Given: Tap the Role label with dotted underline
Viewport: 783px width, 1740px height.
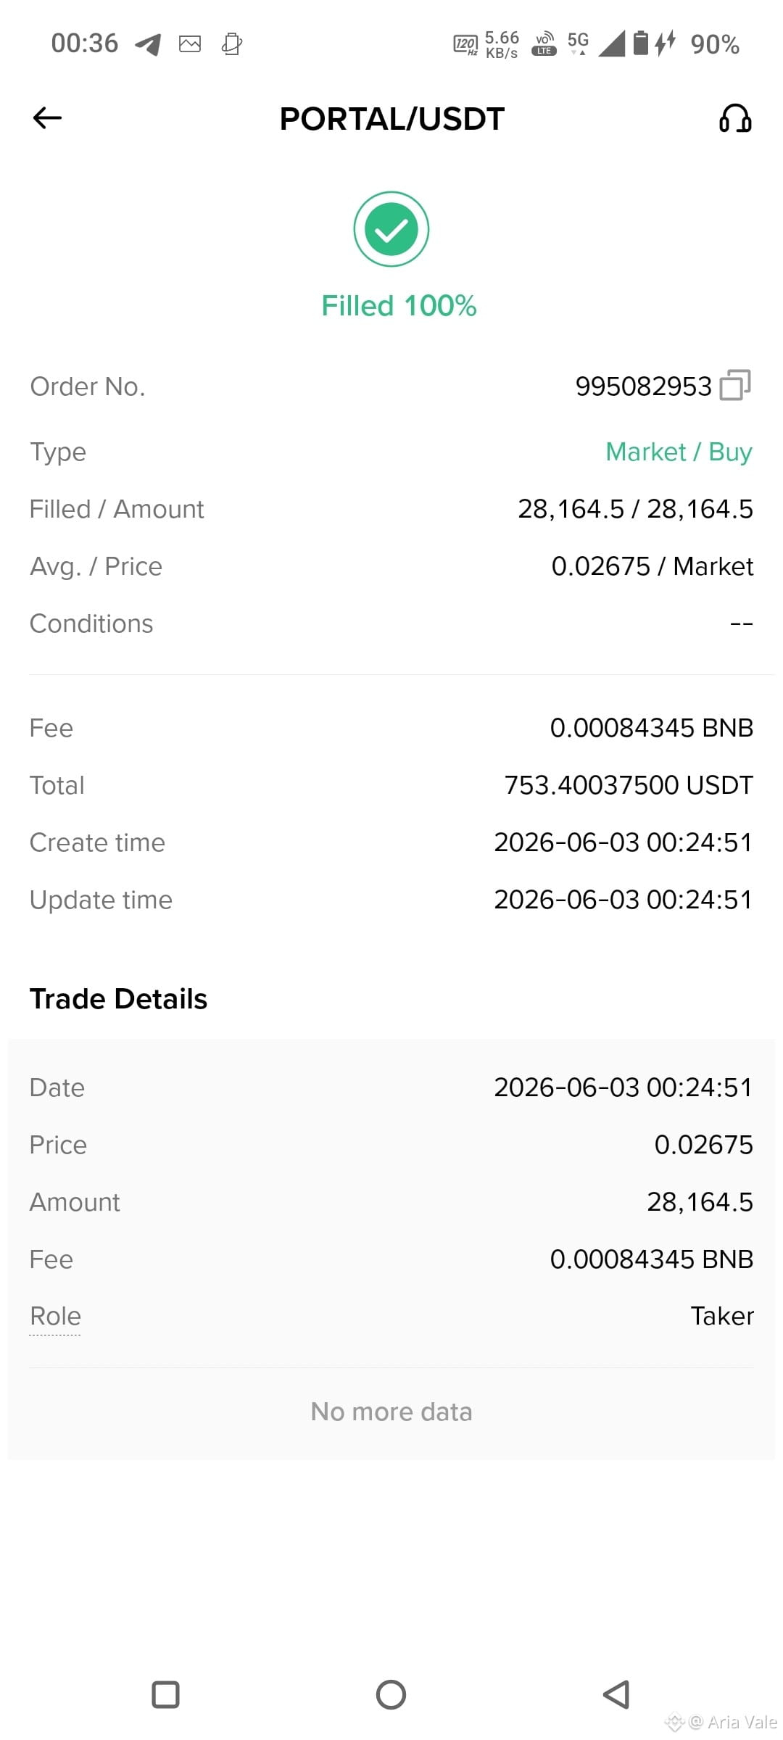Looking at the screenshot, I should point(55,1316).
